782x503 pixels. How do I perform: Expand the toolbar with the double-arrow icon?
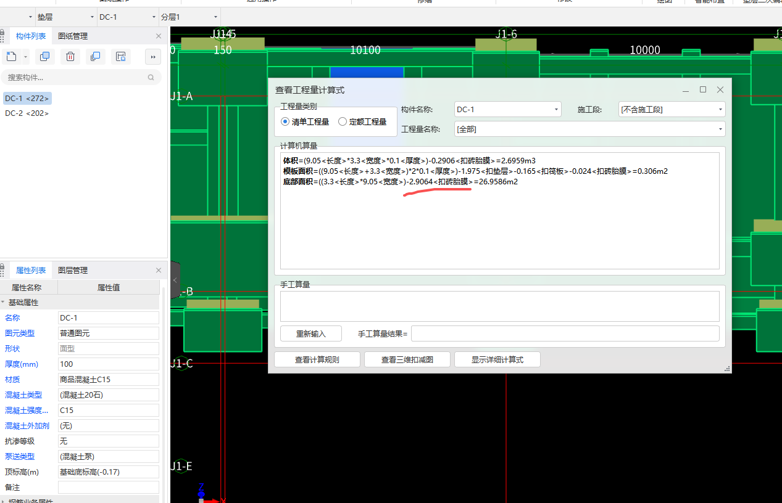[x=152, y=57]
